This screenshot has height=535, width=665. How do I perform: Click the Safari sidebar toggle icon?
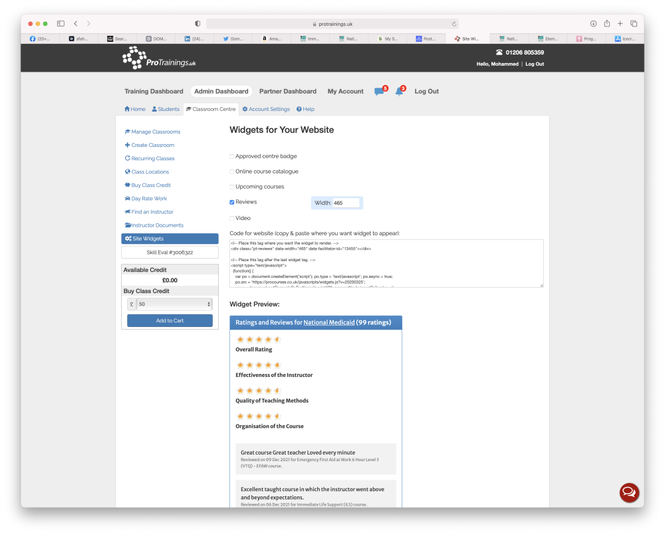[x=61, y=24]
